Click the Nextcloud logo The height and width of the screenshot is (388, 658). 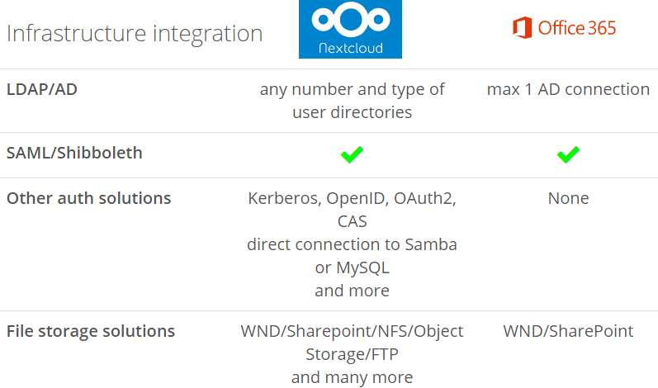click(x=350, y=29)
